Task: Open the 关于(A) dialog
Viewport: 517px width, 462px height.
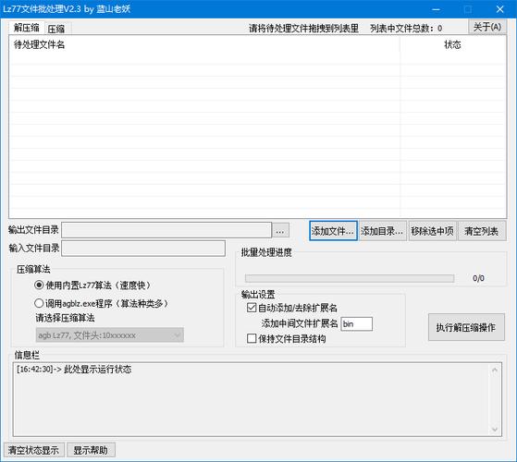Action: coord(487,27)
